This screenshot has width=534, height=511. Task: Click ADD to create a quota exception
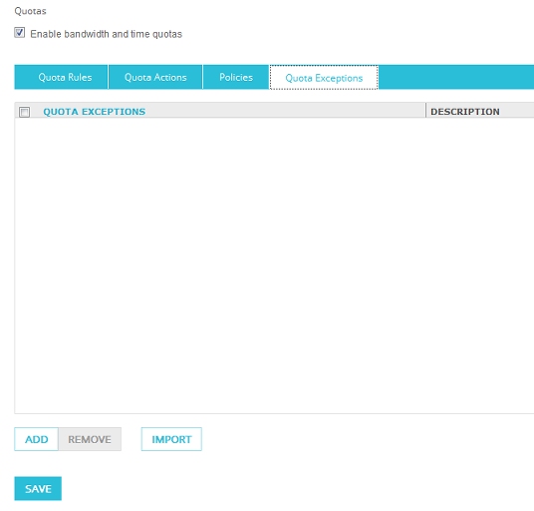coord(37,439)
